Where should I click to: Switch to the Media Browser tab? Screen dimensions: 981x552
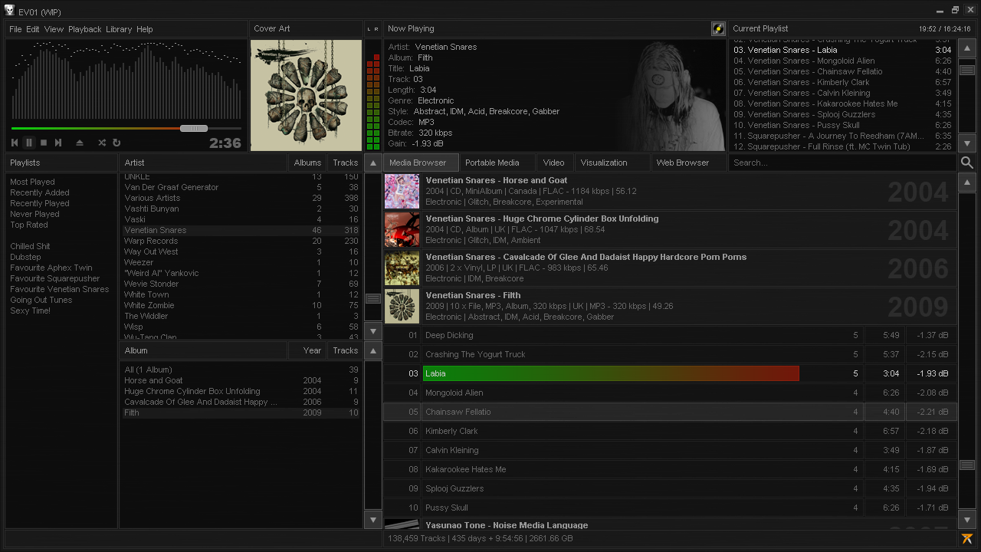421,163
